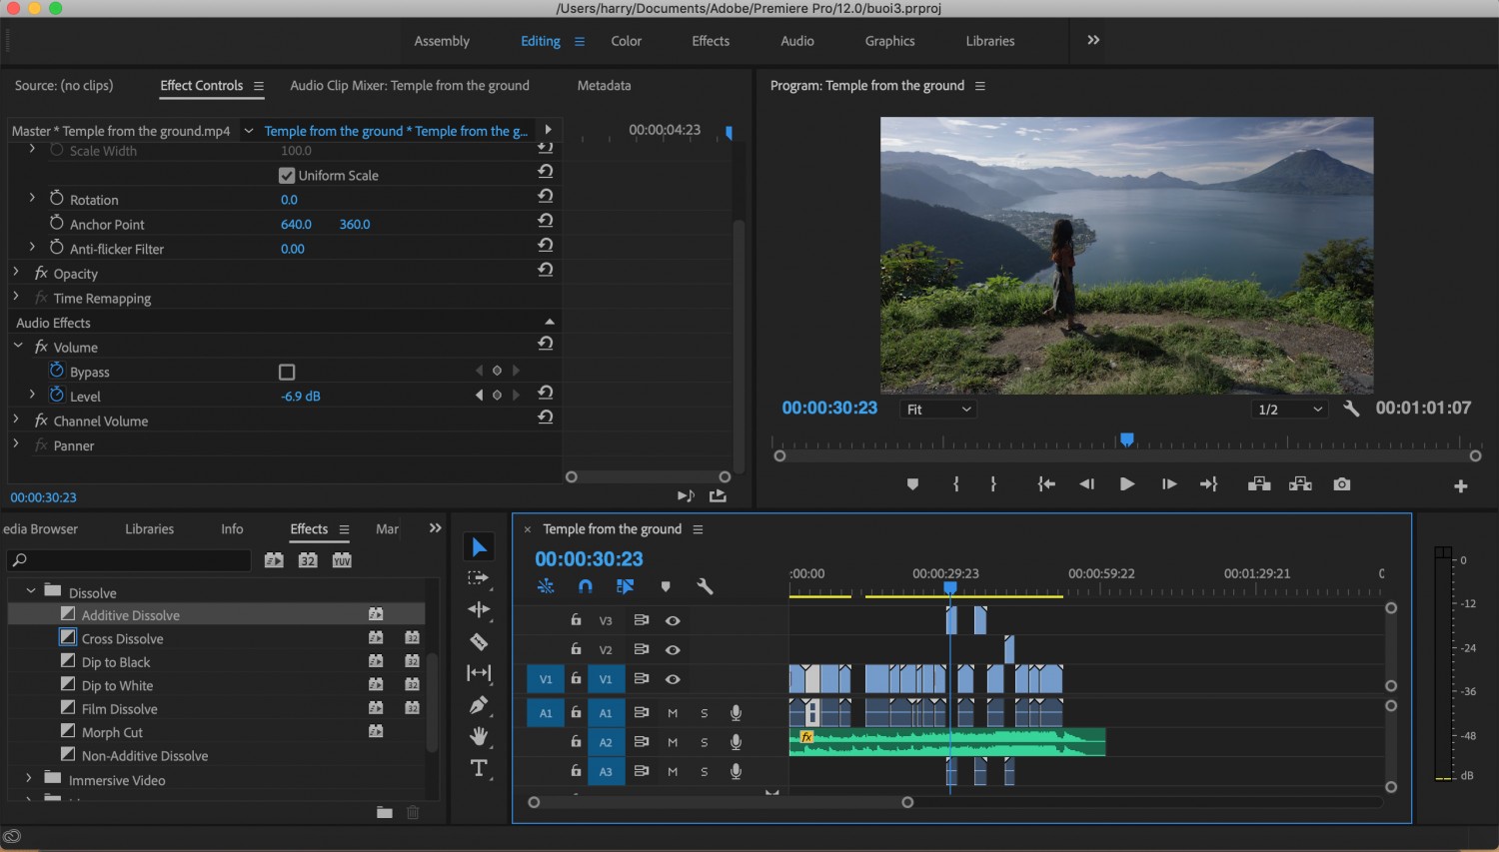Image resolution: width=1499 pixels, height=852 pixels.
Task: Toggle track output eye for V3
Action: coord(673,620)
